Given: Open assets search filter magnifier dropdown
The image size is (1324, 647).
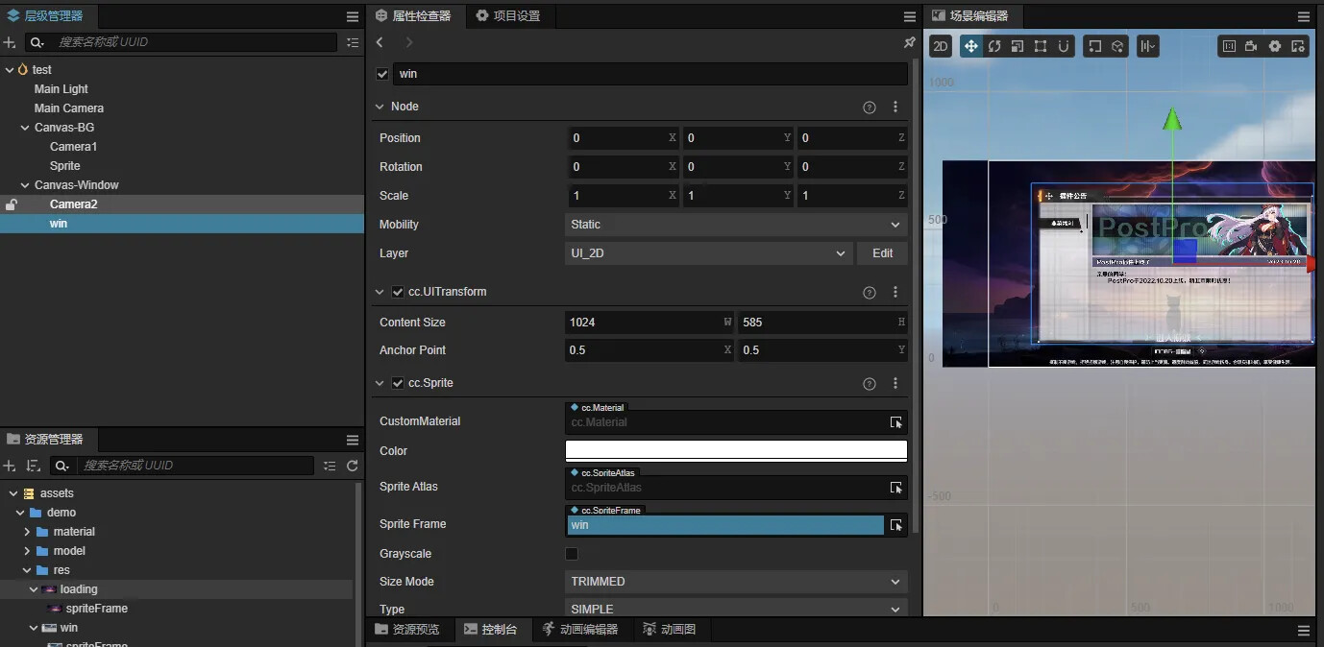Looking at the screenshot, I should click(61, 466).
